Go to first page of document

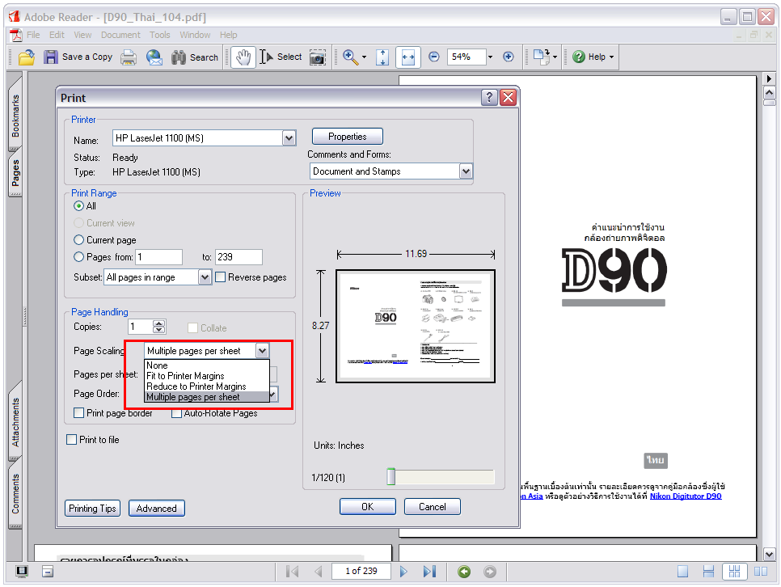pos(293,572)
